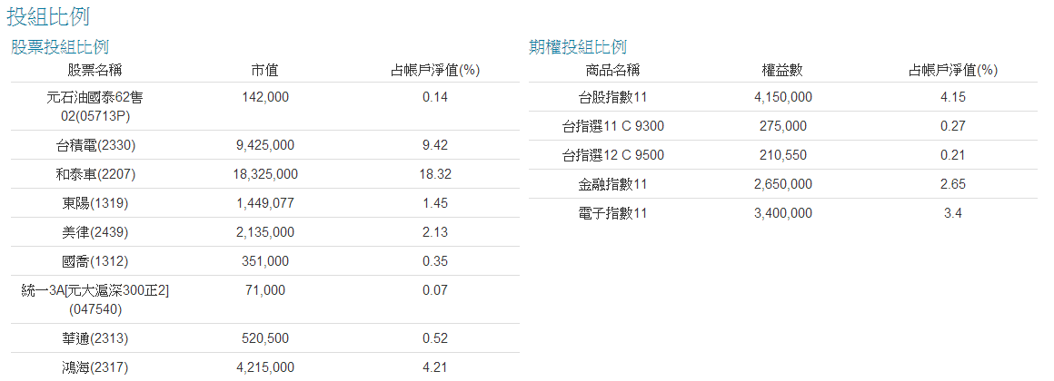
Task: Select the 和泰車(2207) stock name
Action: point(94,174)
